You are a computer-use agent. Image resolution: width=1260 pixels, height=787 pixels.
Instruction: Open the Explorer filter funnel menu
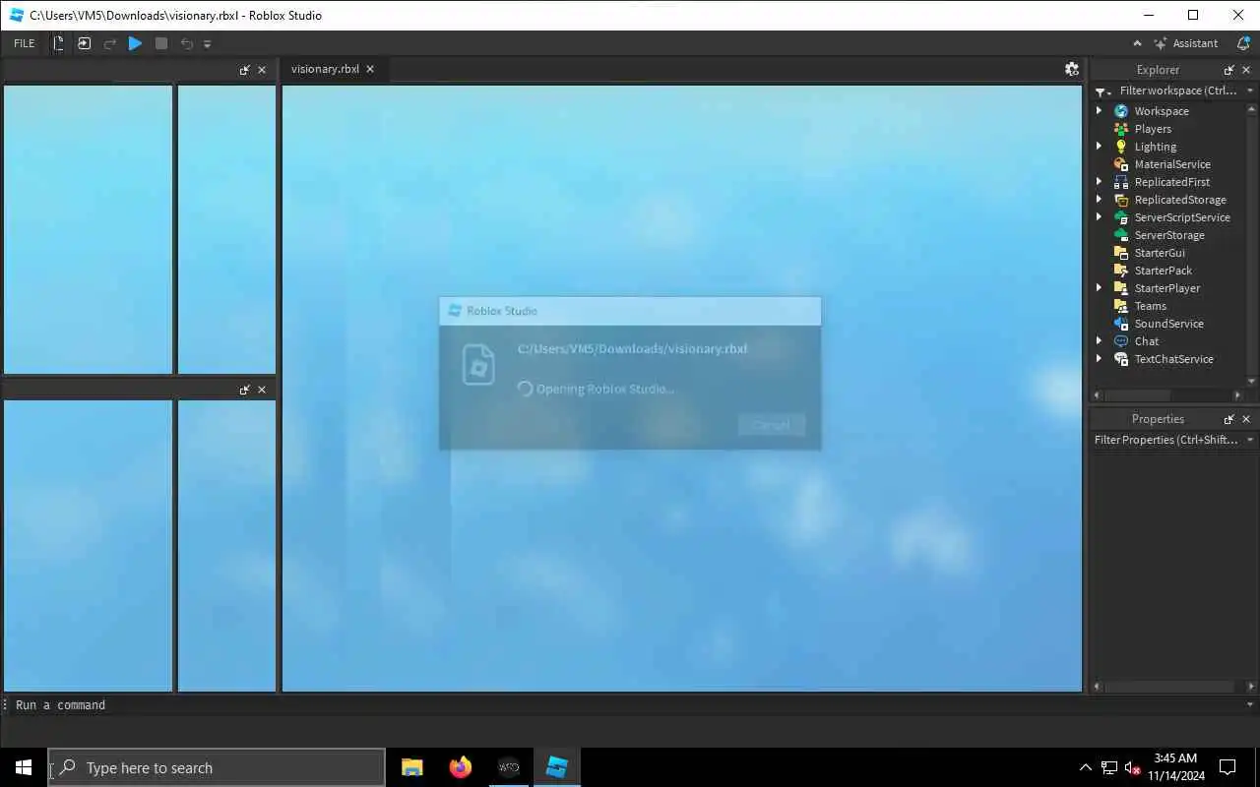(1102, 91)
